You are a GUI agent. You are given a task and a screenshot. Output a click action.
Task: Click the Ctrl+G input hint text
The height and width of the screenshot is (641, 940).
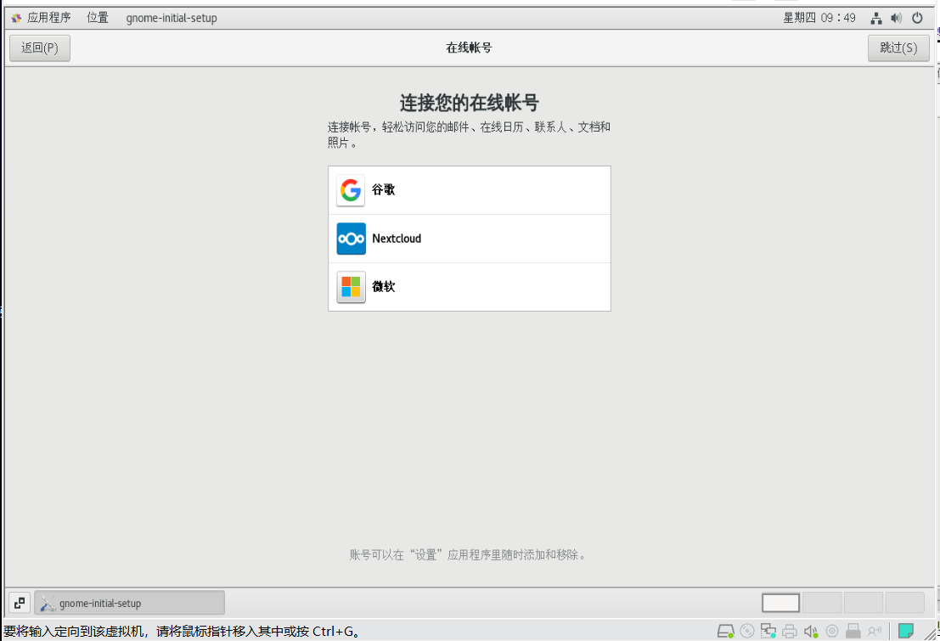183,632
